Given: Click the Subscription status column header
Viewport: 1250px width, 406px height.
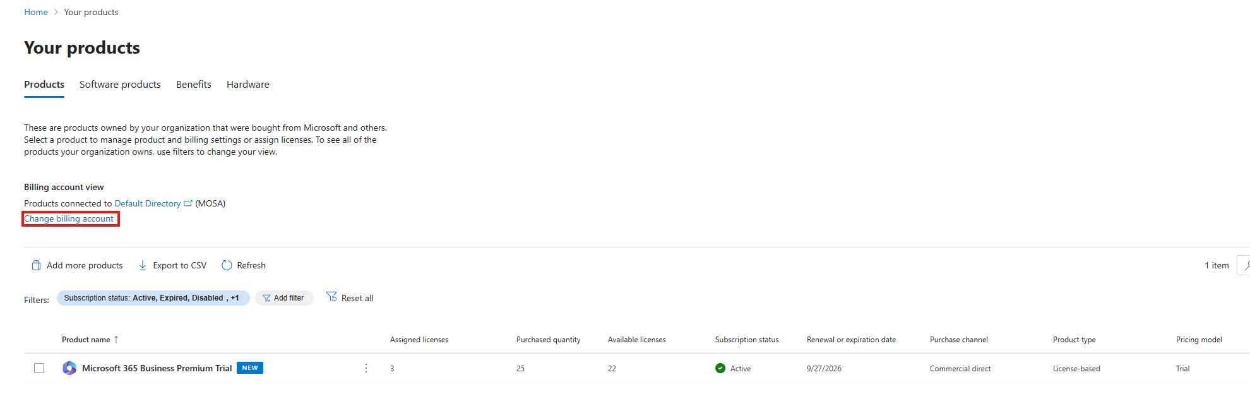Looking at the screenshot, I should [x=747, y=340].
